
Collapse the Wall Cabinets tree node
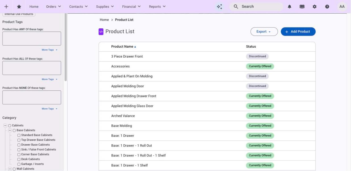10,169
